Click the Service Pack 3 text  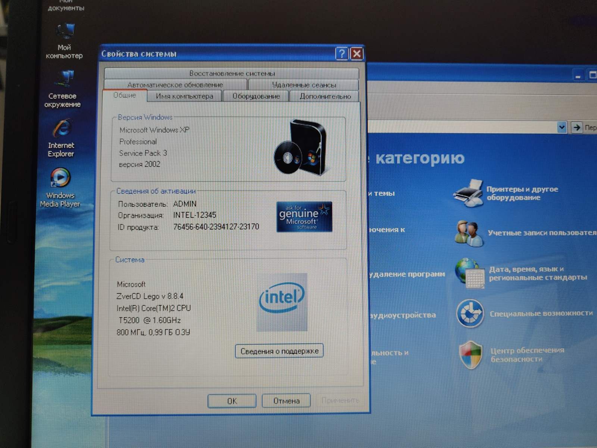tap(143, 153)
